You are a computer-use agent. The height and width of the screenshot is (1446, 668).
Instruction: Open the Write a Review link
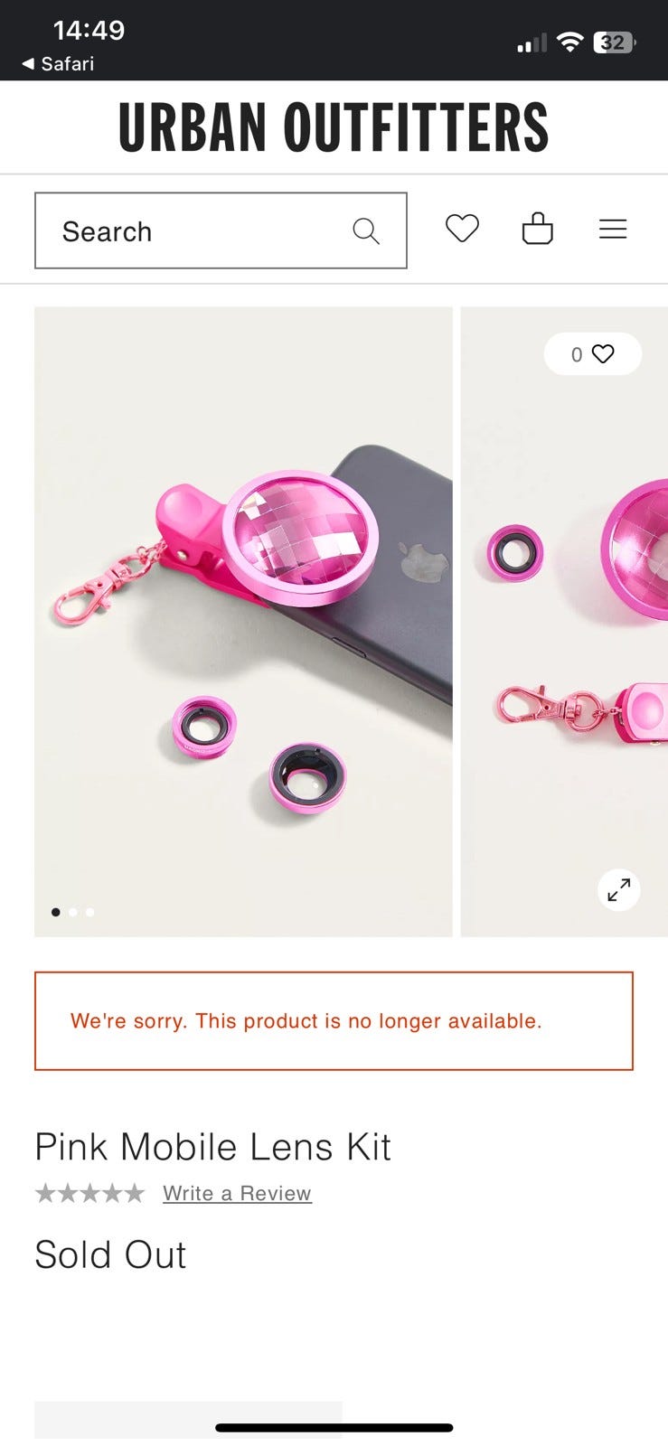[237, 1193]
